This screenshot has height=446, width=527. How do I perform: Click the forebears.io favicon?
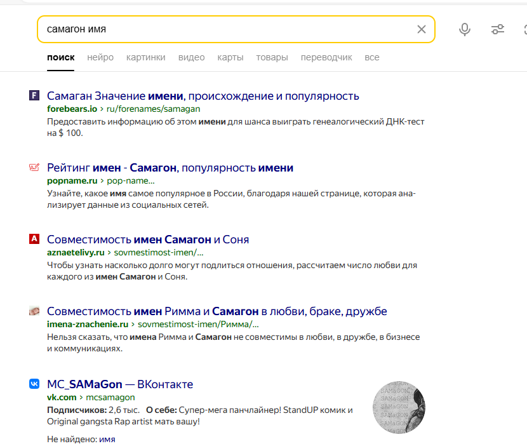click(x=34, y=95)
